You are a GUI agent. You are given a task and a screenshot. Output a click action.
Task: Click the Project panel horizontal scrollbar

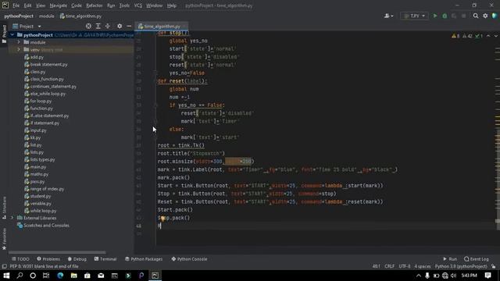tap(57, 252)
